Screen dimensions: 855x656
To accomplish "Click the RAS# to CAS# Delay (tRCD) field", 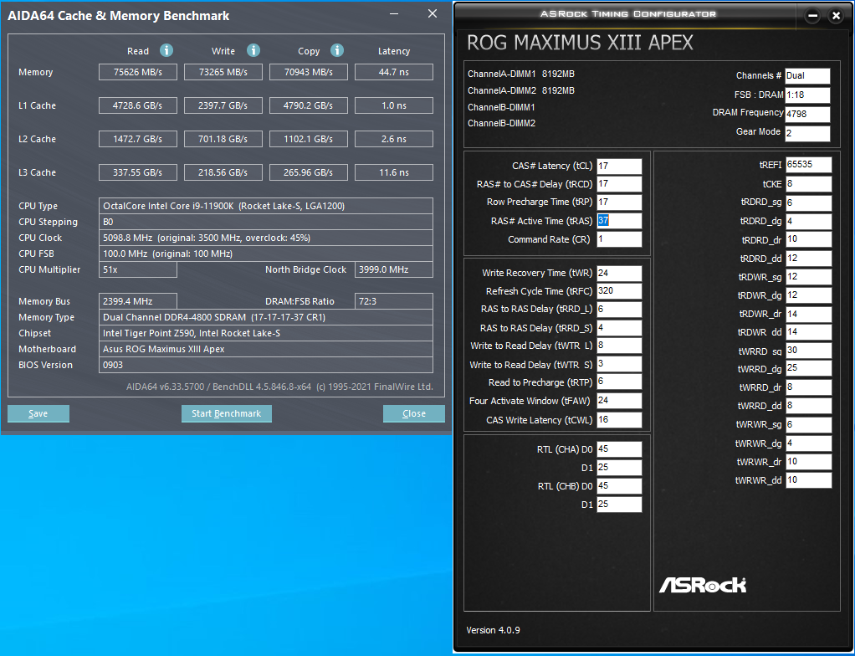I will tap(619, 184).
